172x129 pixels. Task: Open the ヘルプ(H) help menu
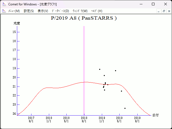(x=97, y=11)
